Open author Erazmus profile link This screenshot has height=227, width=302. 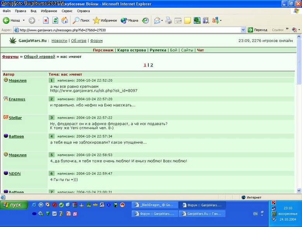point(17,99)
